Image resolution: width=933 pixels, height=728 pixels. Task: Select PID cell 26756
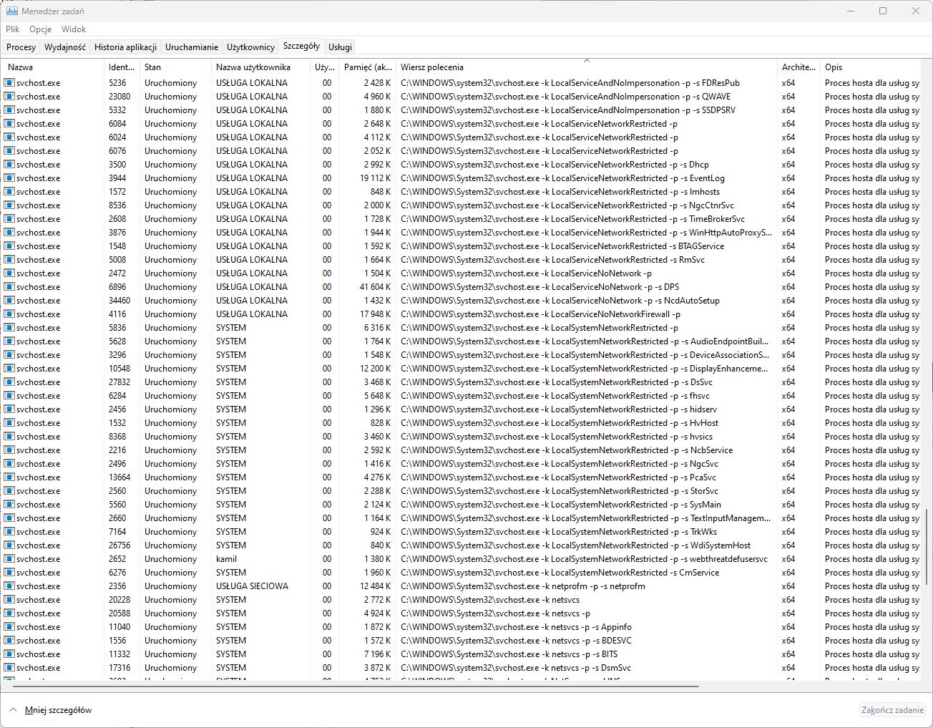pyautogui.click(x=119, y=545)
